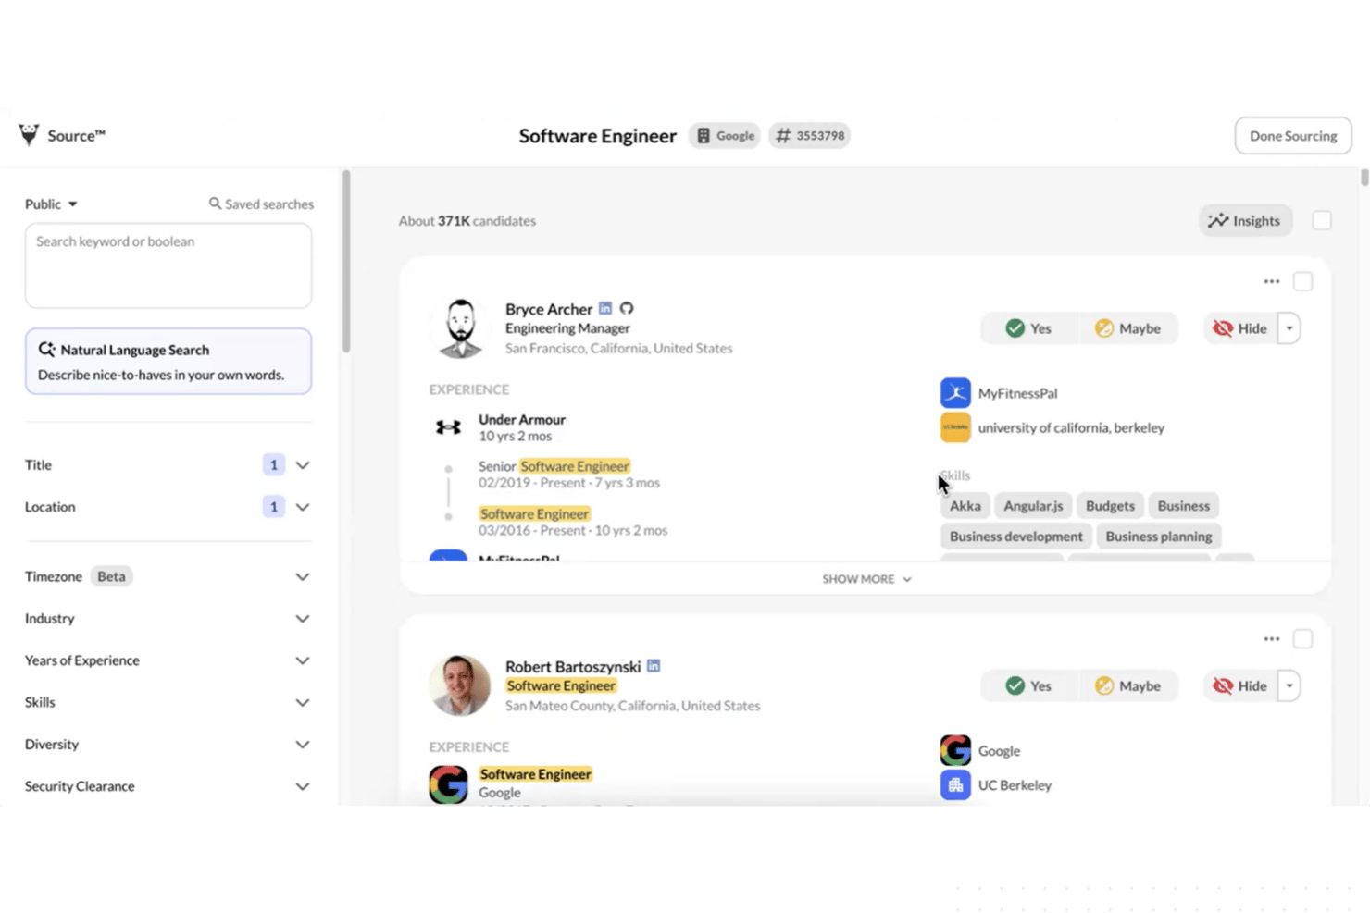1370x913 pixels.
Task: Open the Public visibility dropdown
Action: click(x=51, y=204)
